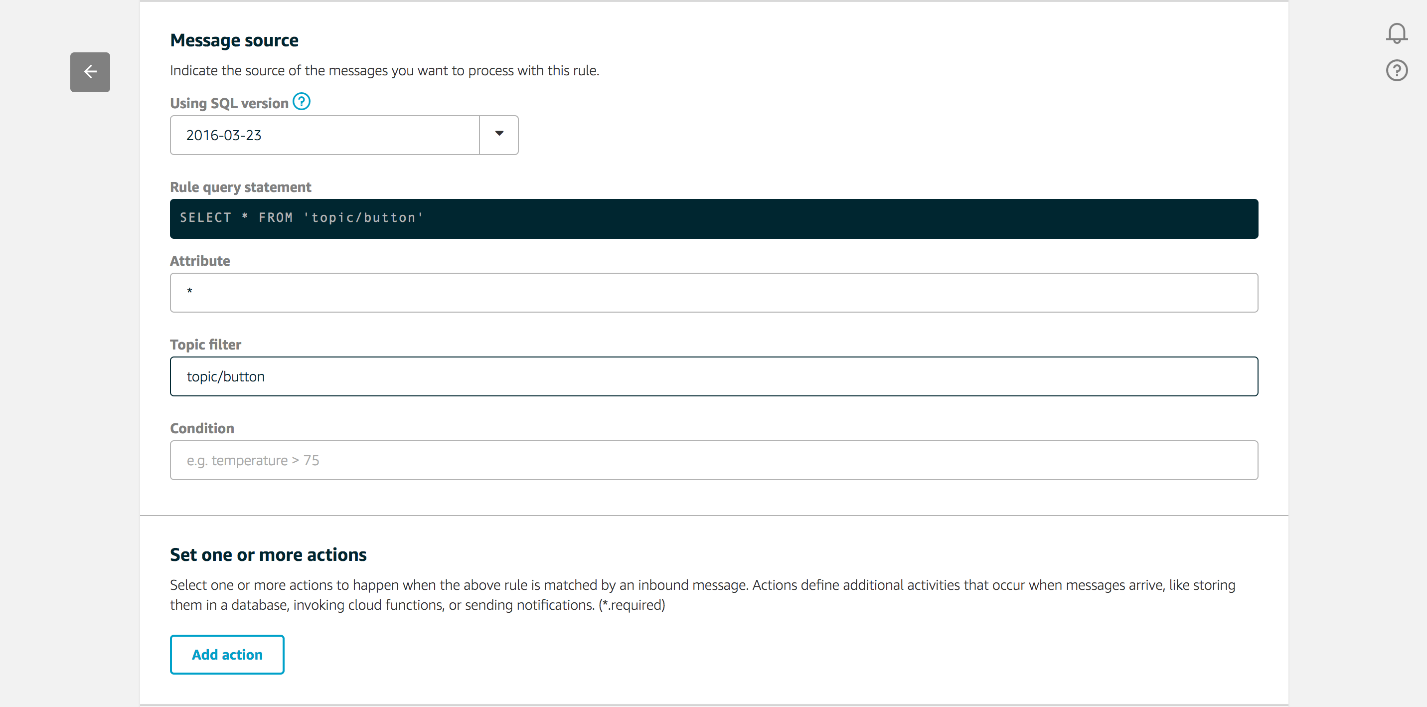1427x707 pixels.
Task: Click the Attribute label
Action: 200,261
